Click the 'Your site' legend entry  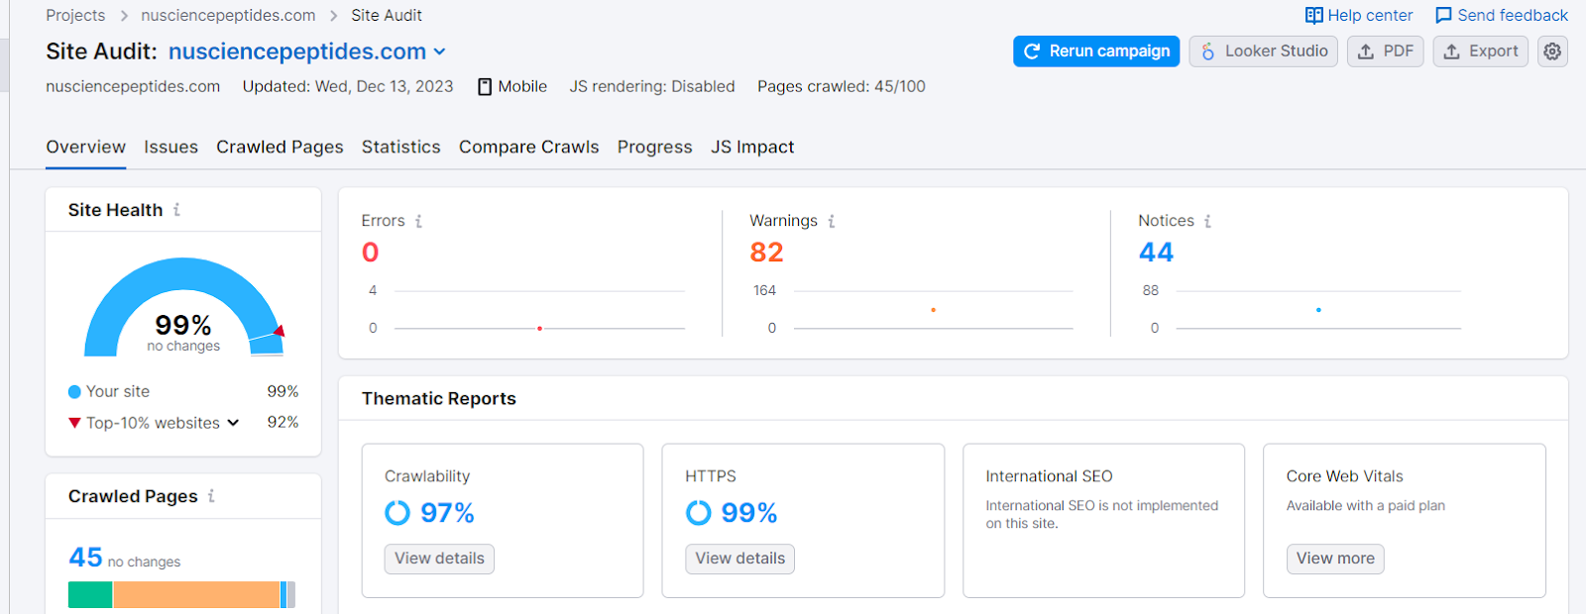[109, 392]
